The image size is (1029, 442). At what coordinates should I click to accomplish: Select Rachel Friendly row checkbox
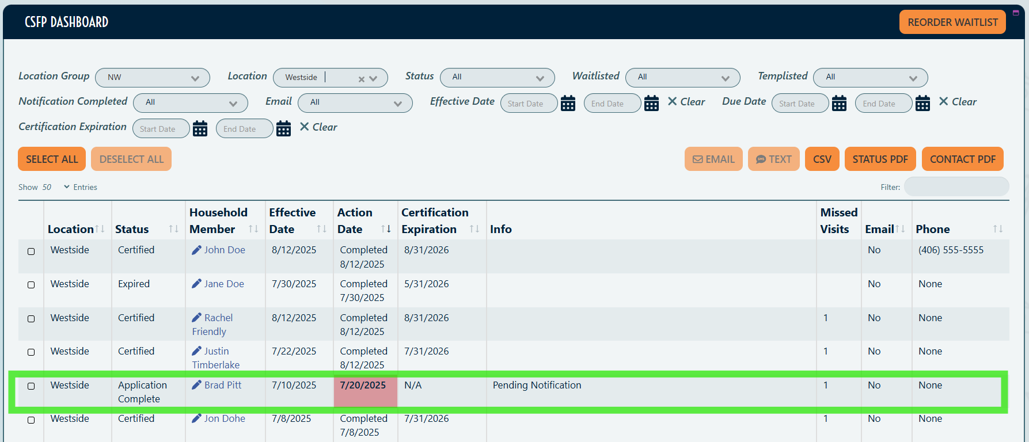31,319
